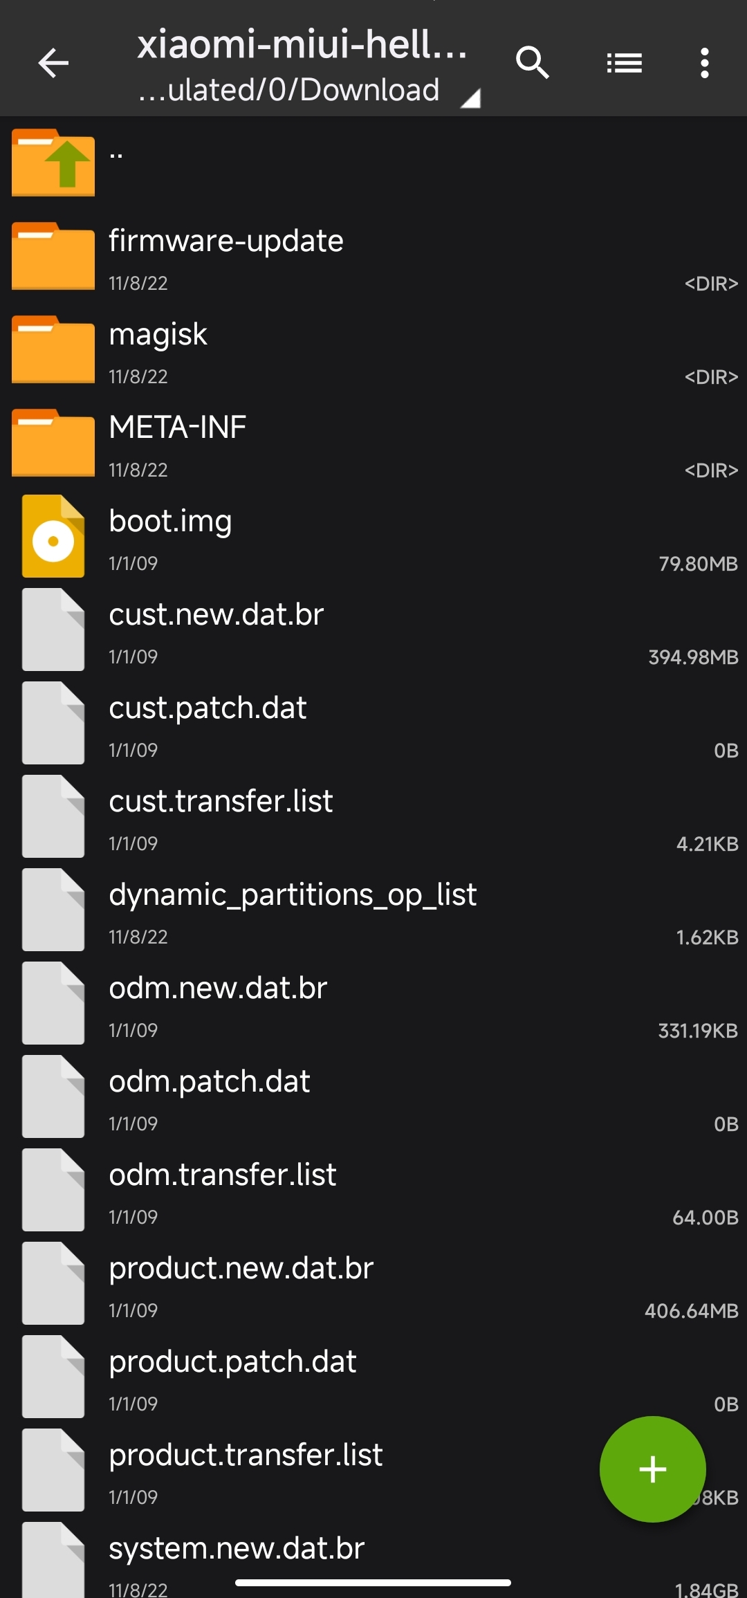Tap the 394.98MB size value

coord(693,657)
